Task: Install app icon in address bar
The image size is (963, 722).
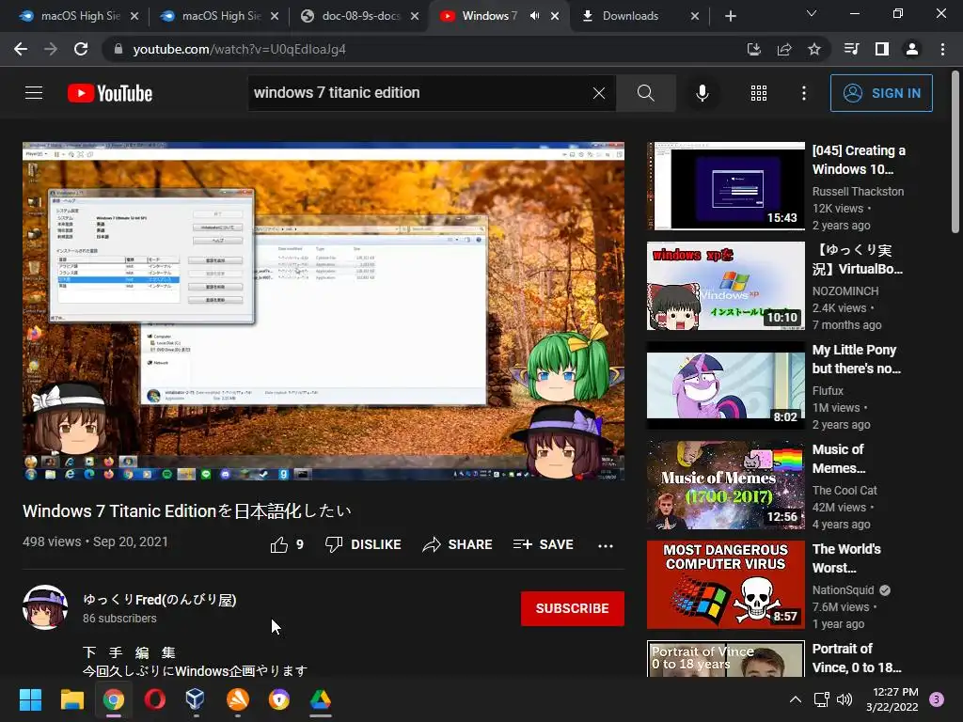Action: [754, 49]
